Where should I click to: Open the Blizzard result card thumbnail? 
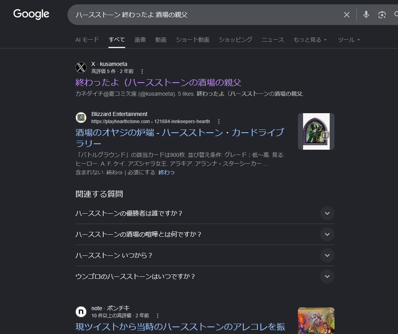[316, 131]
